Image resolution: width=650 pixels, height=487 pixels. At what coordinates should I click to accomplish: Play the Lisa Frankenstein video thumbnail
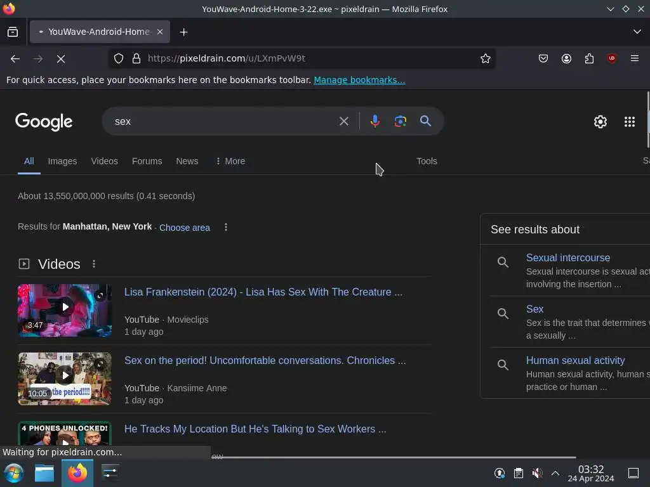click(x=65, y=310)
